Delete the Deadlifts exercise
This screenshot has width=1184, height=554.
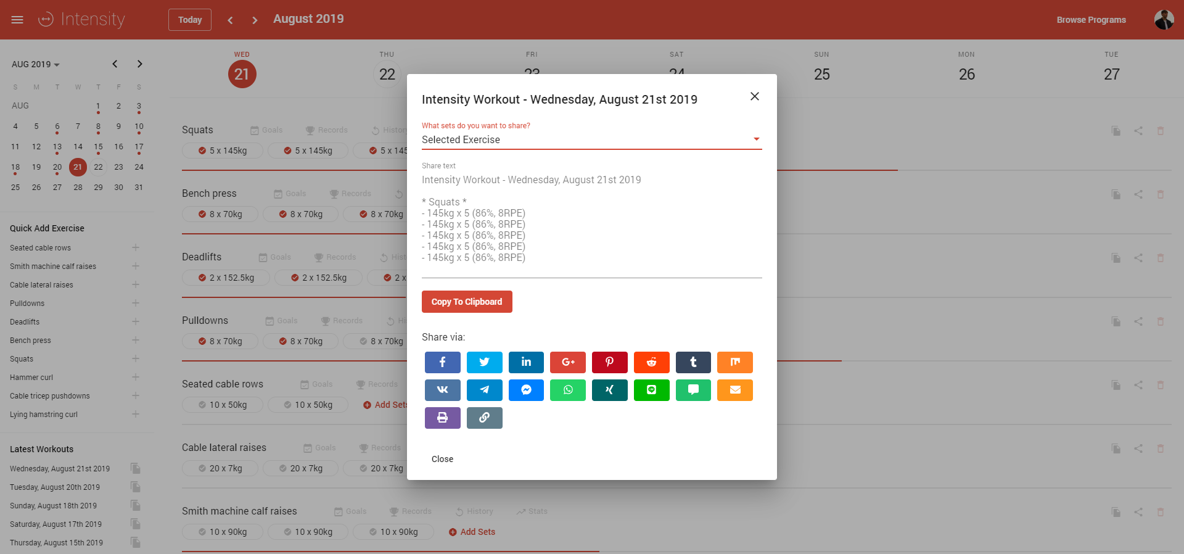pyautogui.click(x=1161, y=258)
